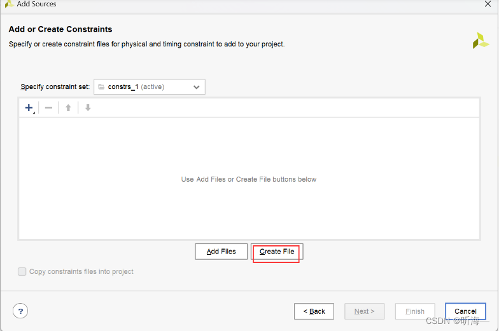Close the Add Sources window
Image resolution: width=499 pixels, height=331 pixels.
click(x=488, y=4)
